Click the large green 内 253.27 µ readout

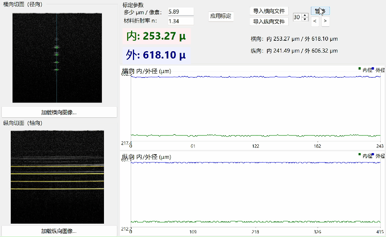pyautogui.click(x=156, y=36)
